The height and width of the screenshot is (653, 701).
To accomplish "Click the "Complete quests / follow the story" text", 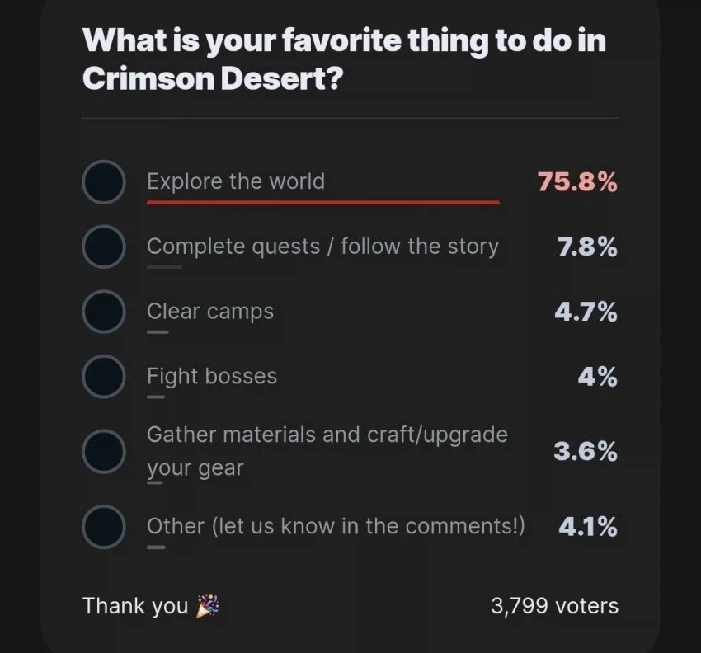I will (322, 247).
